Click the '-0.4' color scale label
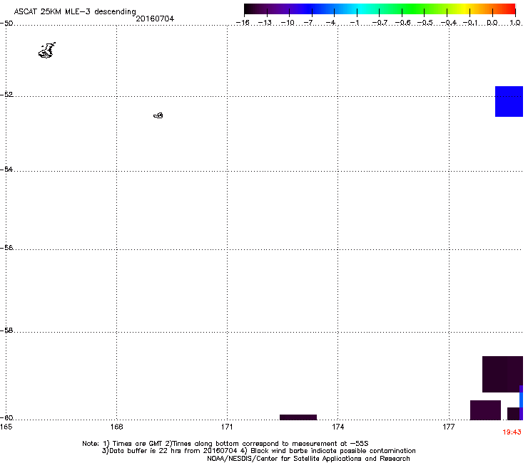Image resolution: width=528 pixels, height=463 pixels. tap(449, 23)
